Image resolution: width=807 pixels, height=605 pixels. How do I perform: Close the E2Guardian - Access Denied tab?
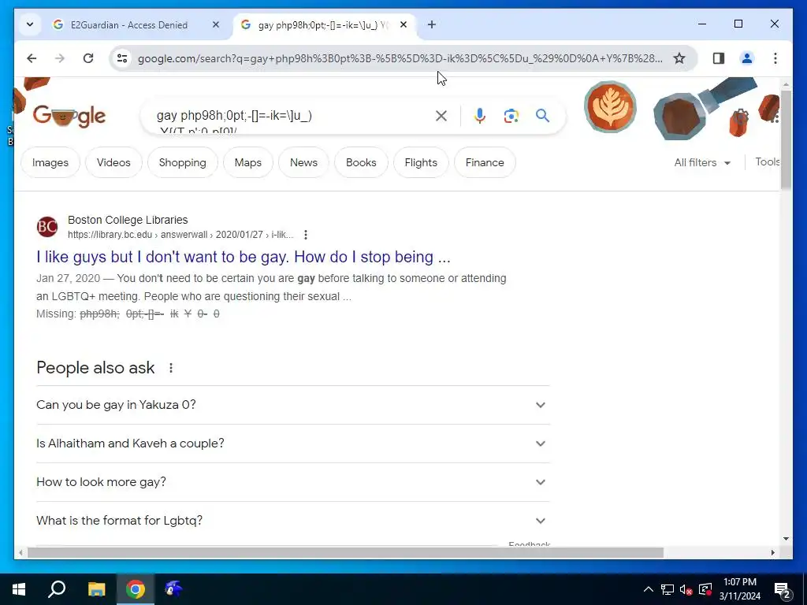point(216,24)
